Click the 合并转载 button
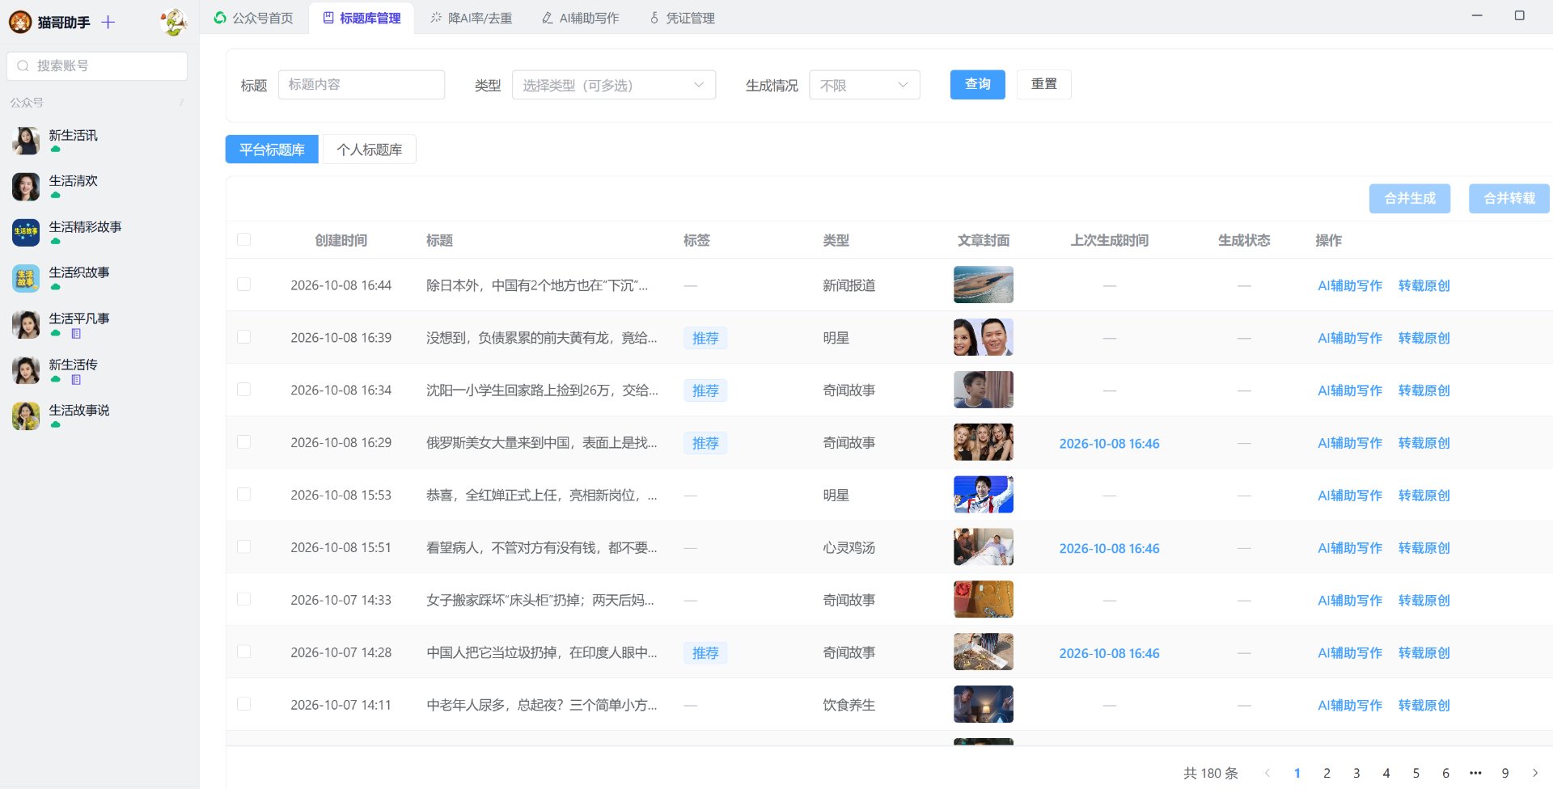This screenshot has height=789, width=1553. [x=1509, y=198]
